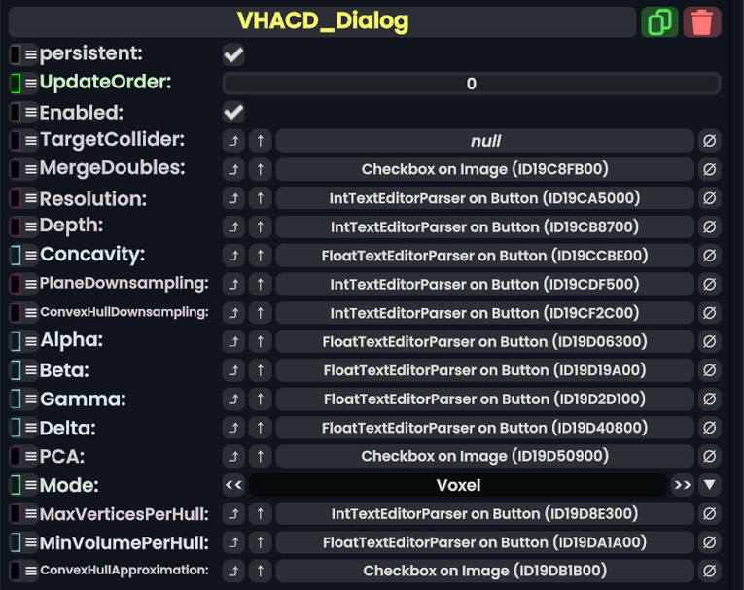Click redirect arrow icon next to TargetCollider

click(233, 141)
